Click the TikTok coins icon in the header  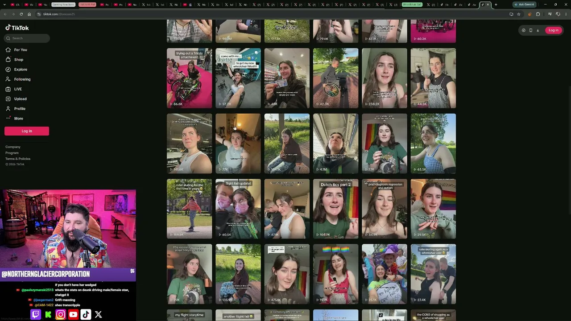point(523,30)
